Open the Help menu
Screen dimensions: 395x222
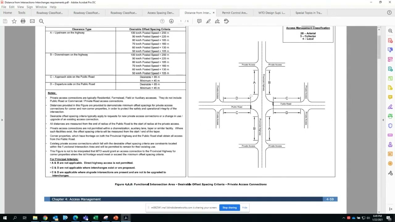pyautogui.click(x=53, y=7)
